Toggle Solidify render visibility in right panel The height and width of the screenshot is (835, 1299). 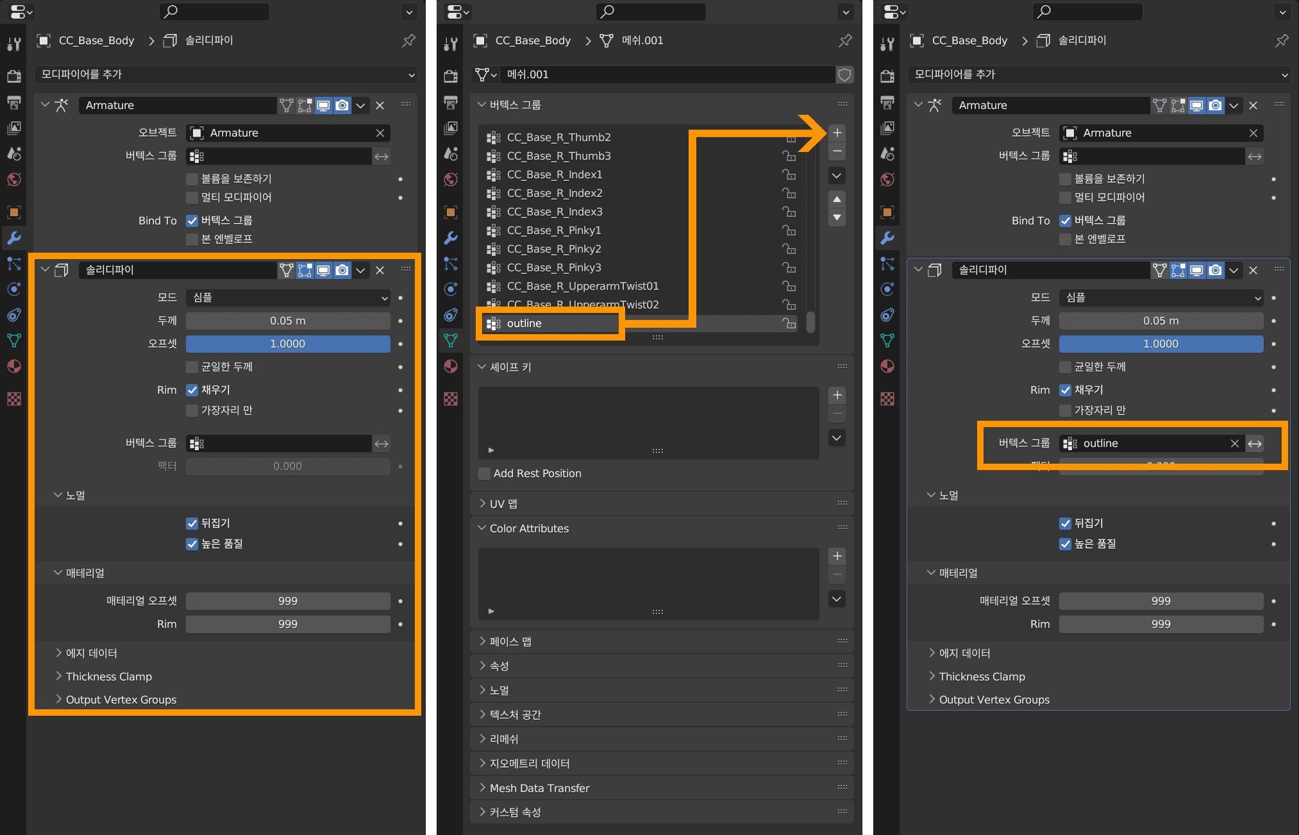click(x=1216, y=270)
